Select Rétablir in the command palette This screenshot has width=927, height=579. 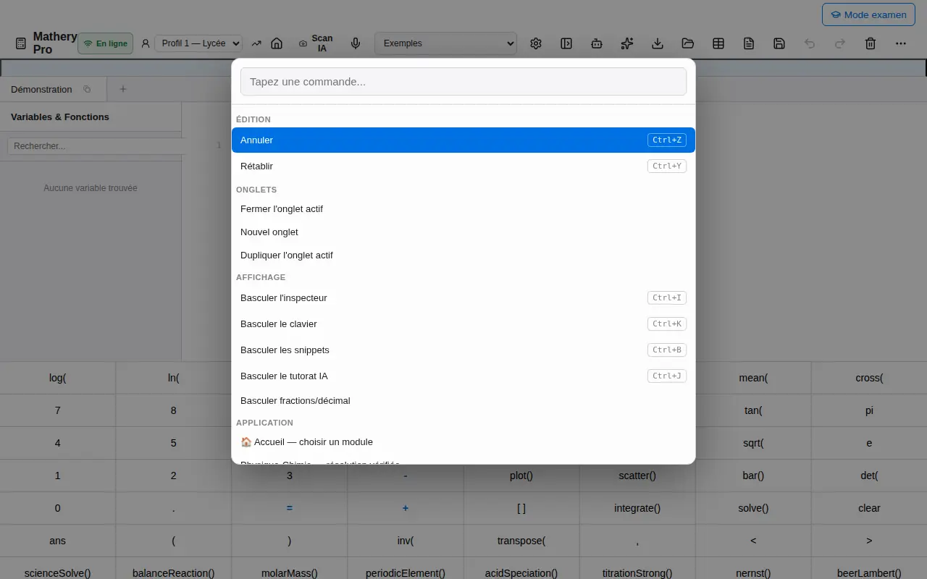point(463,166)
